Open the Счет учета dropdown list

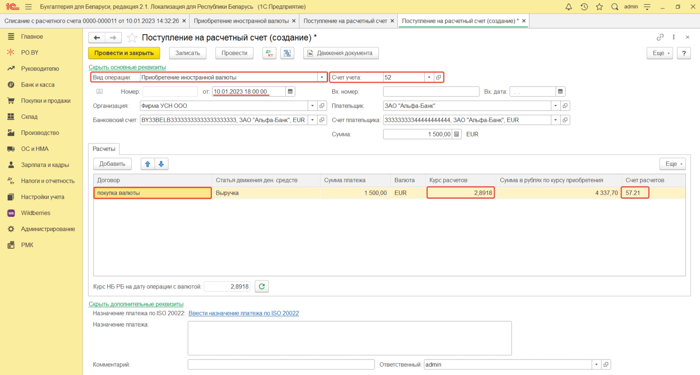coord(429,77)
